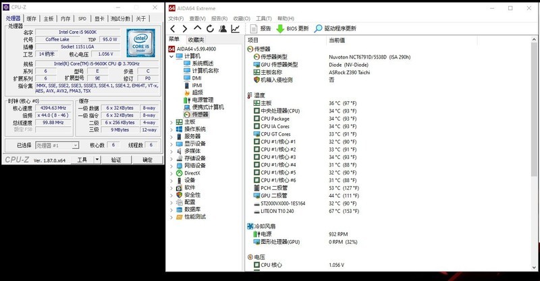Viewport: 540px width, 281px height.
Task: Click the 报告 report toolbar button
Action: coord(261,28)
